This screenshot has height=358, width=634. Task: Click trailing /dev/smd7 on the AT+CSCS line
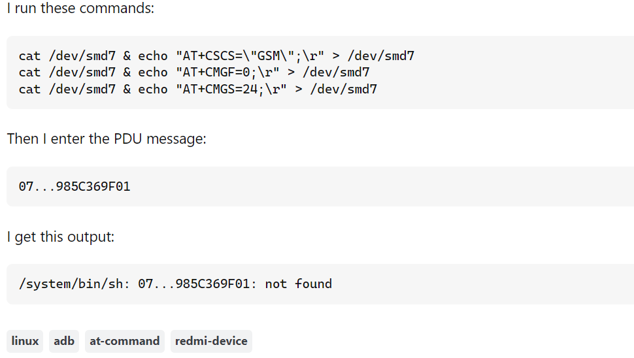(x=381, y=56)
